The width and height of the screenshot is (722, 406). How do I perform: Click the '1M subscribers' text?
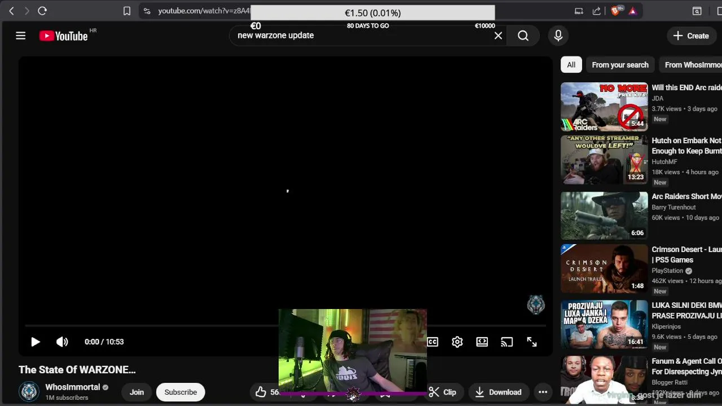pos(67,398)
